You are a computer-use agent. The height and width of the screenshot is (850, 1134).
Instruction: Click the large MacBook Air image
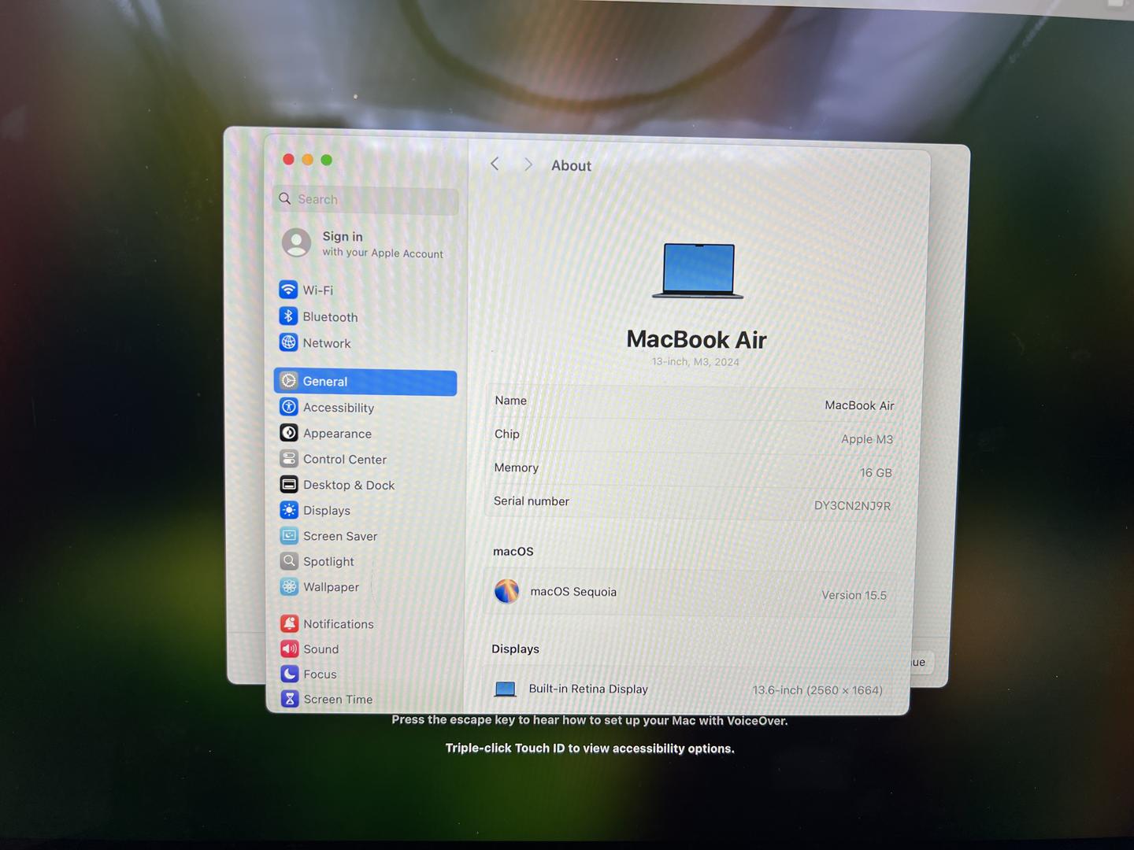point(698,271)
